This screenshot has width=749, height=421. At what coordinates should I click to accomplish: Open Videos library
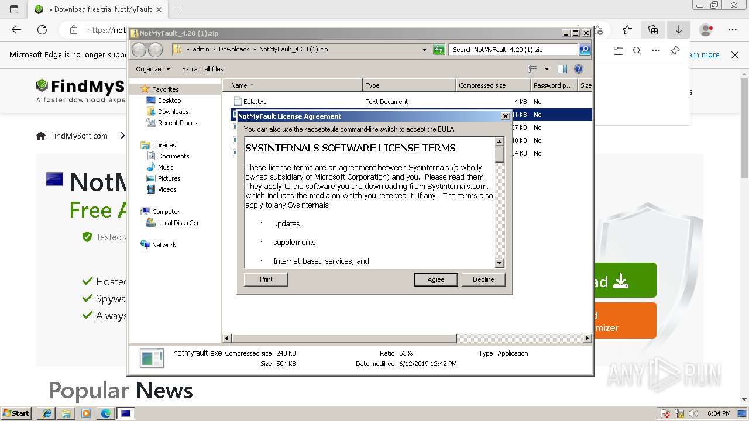pyautogui.click(x=167, y=189)
